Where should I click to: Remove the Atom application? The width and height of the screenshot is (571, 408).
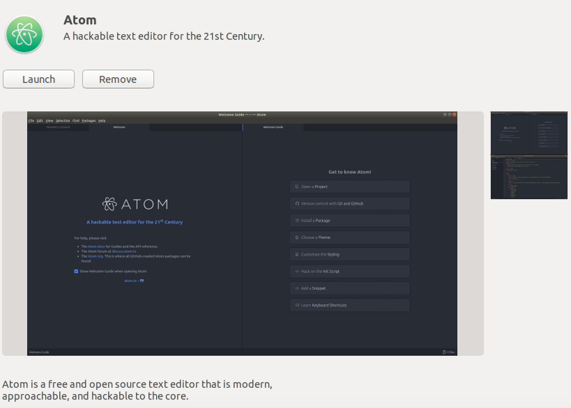coord(118,79)
